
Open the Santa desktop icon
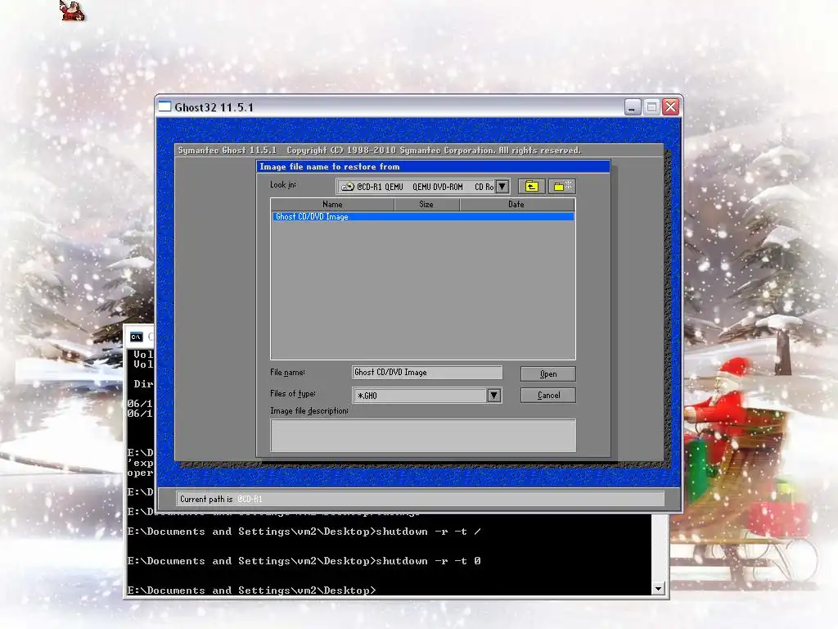[72, 11]
